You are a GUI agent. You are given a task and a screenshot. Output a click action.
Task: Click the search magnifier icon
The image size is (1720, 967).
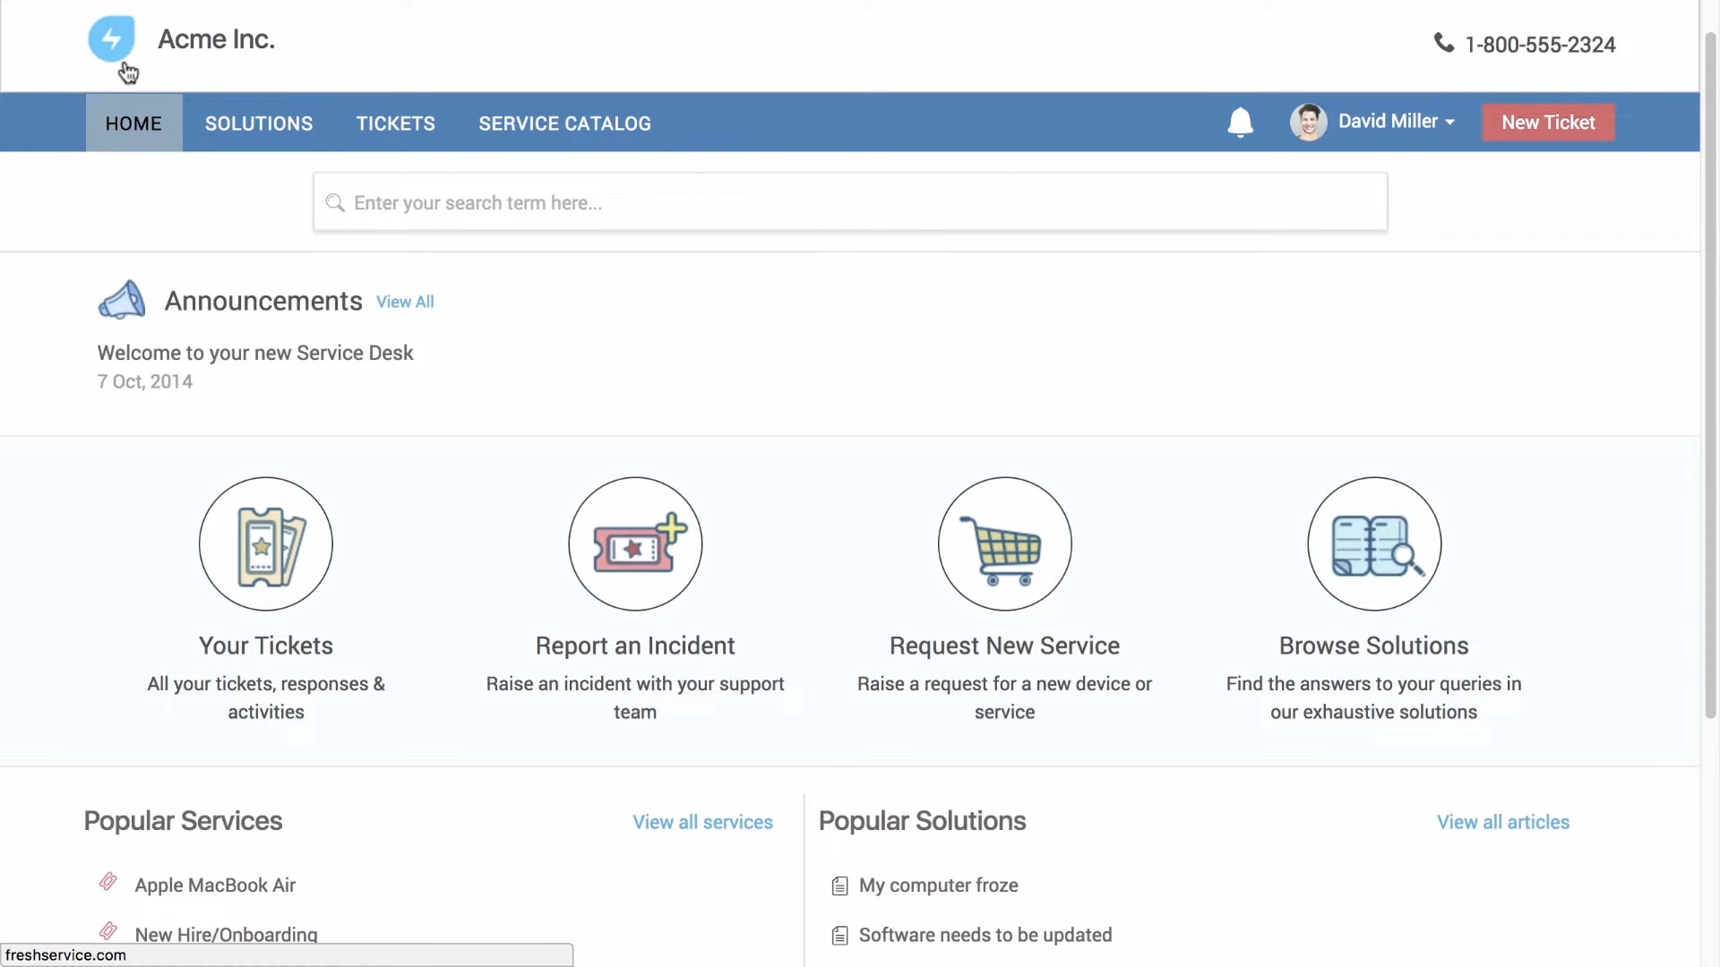(335, 202)
